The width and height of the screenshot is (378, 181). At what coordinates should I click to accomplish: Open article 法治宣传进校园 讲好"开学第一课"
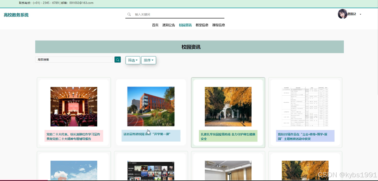[151, 136]
